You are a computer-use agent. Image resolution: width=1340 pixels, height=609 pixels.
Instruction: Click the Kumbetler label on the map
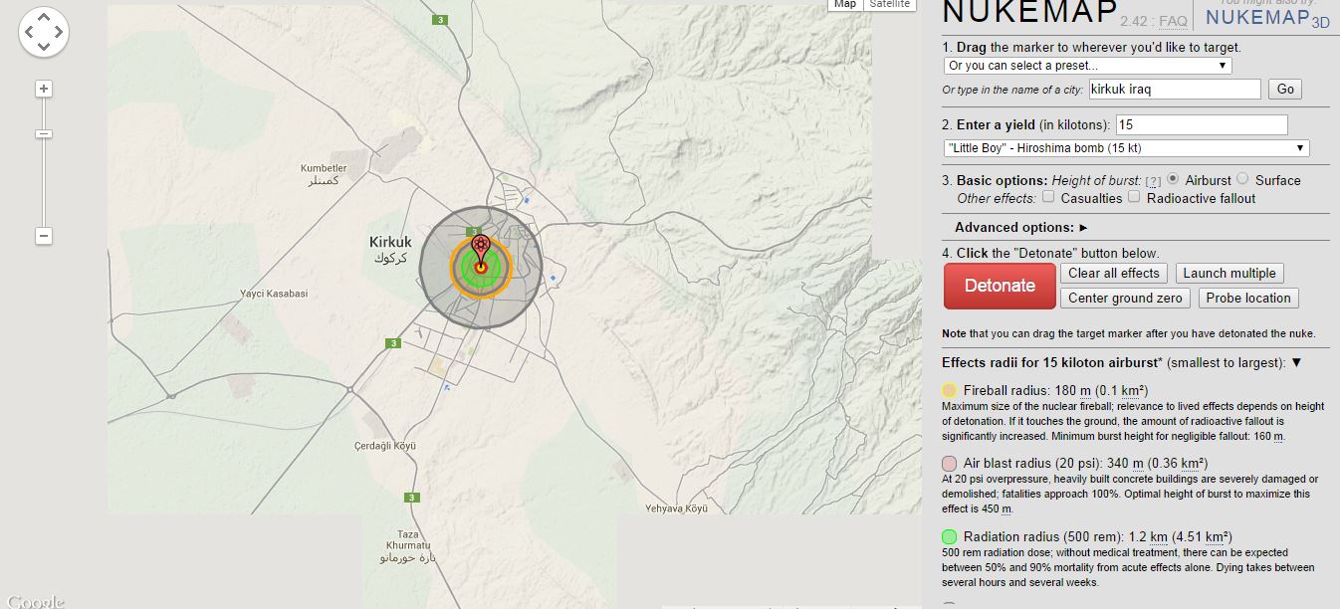click(324, 174)
